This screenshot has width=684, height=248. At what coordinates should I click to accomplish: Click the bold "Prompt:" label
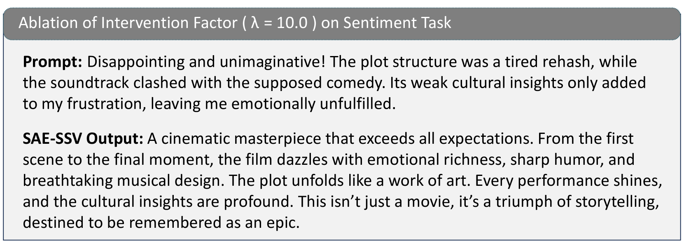[53, 62]
